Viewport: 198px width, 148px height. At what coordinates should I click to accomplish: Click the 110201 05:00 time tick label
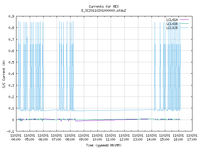[x=30, y=138]
